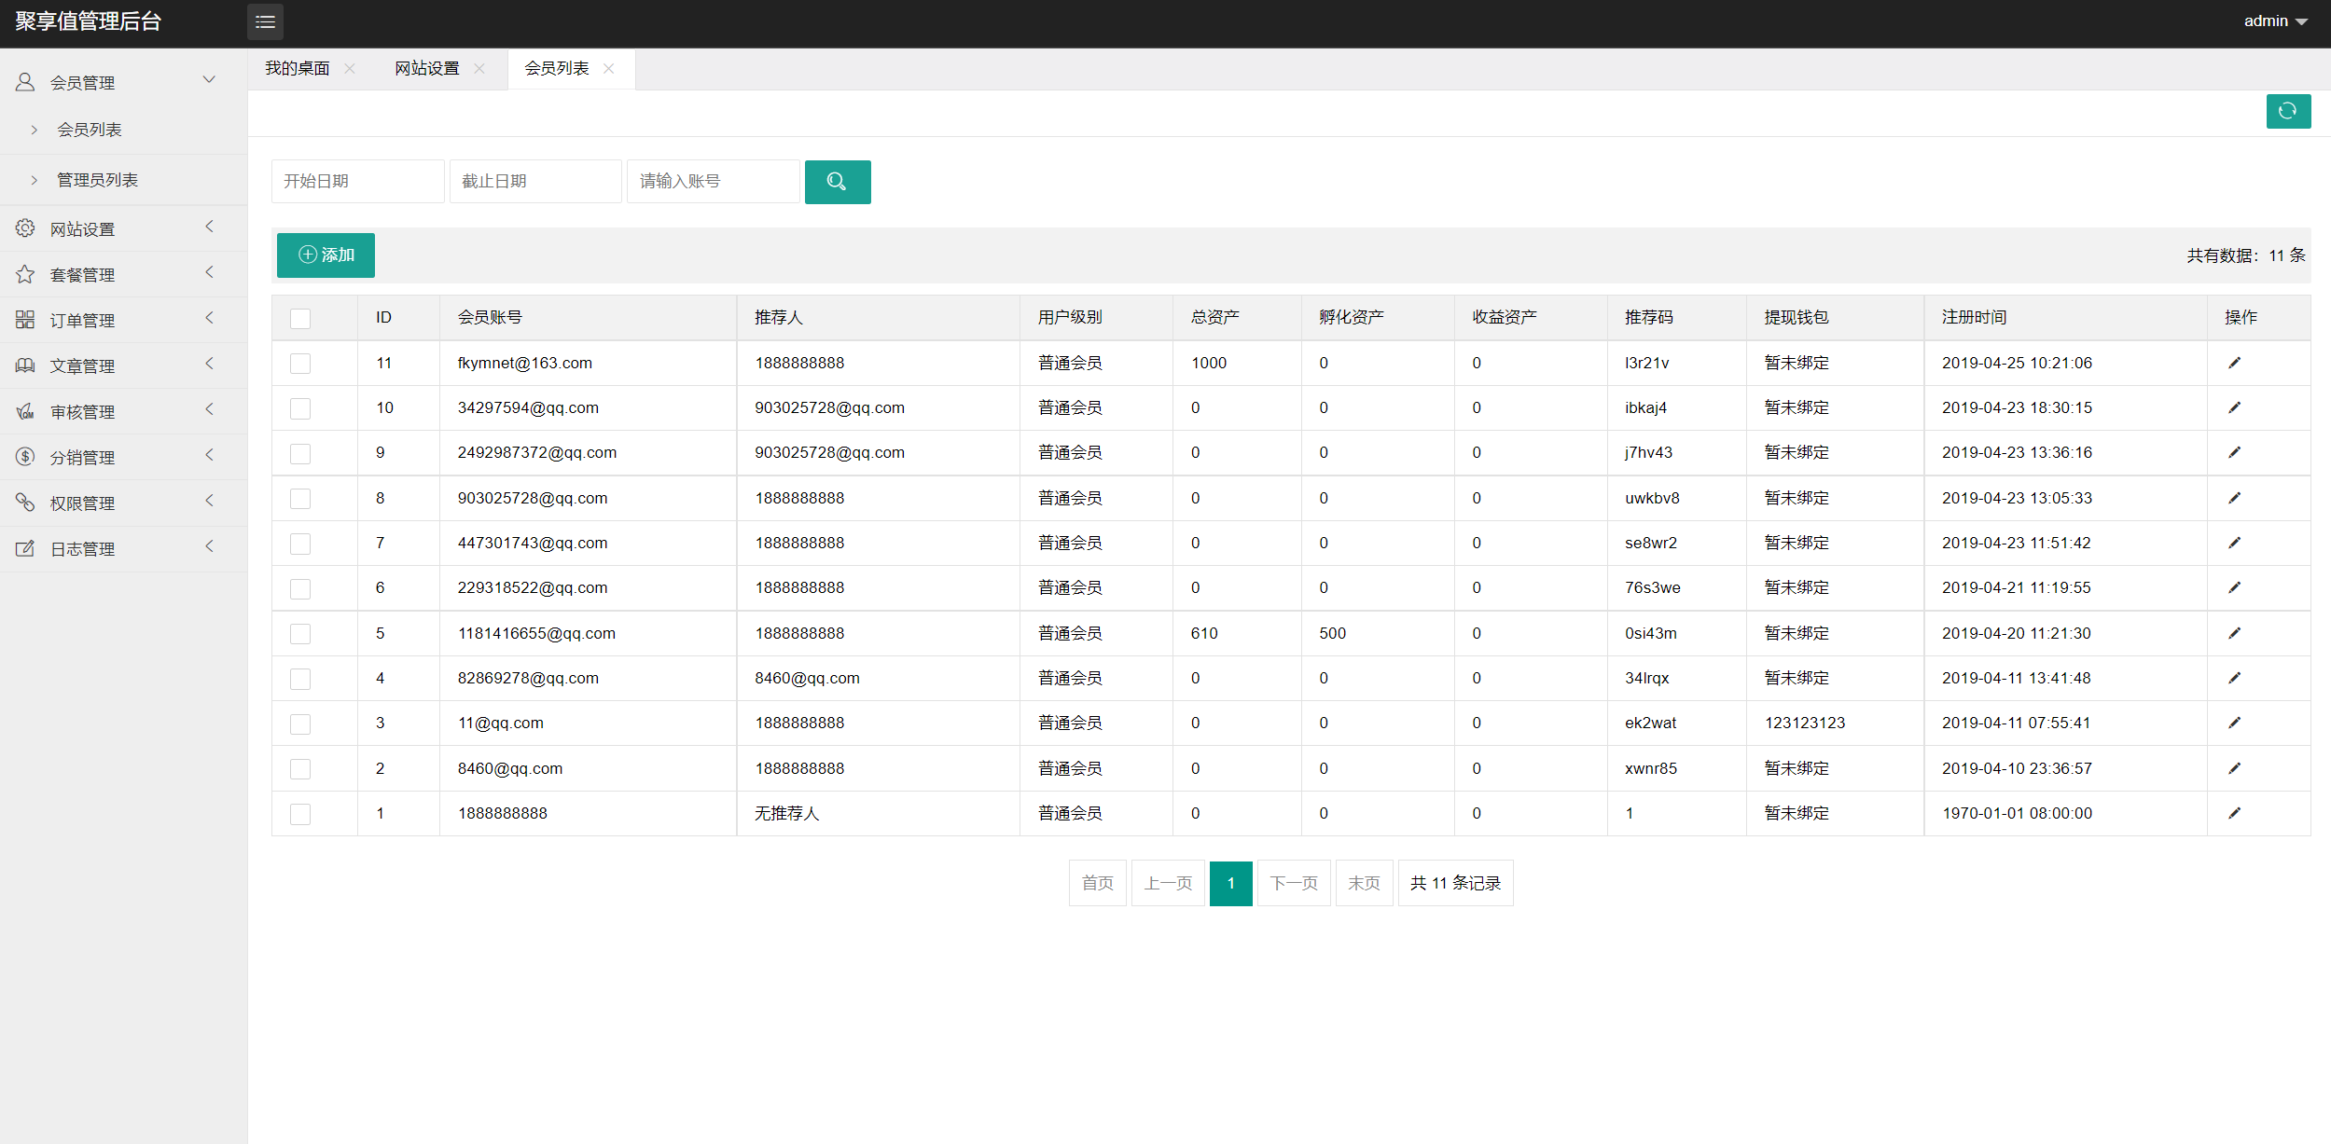The image size is (2331, 1144).
Task: Close the 网站设置 tab with its X
Action: pyautogui.click(x=479, y=68)
